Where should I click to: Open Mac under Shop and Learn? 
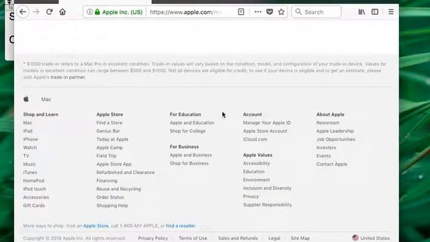pyautogui.click(x=28, y=122)
